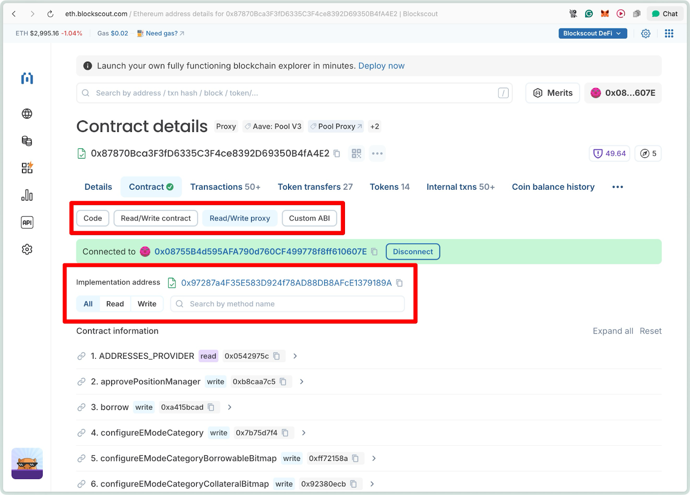Viewport: 690px width, 495px height.
Task: Click inside the method name search field
Action: coord(287,304)
